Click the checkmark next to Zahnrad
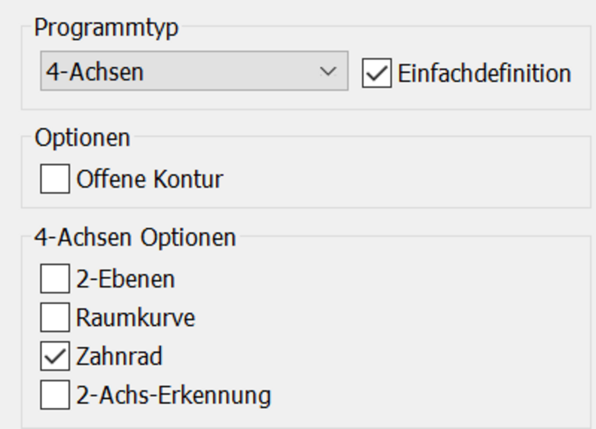This screenshot has width=596, height=429. tap(55, 356)
